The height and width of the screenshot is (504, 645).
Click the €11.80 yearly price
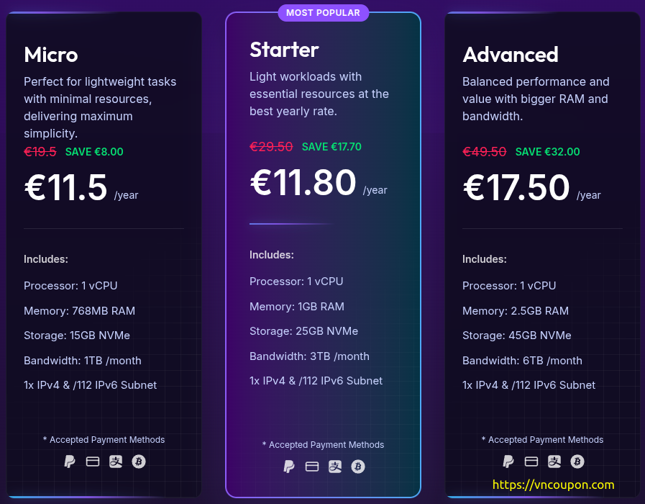tap(303, 182)
